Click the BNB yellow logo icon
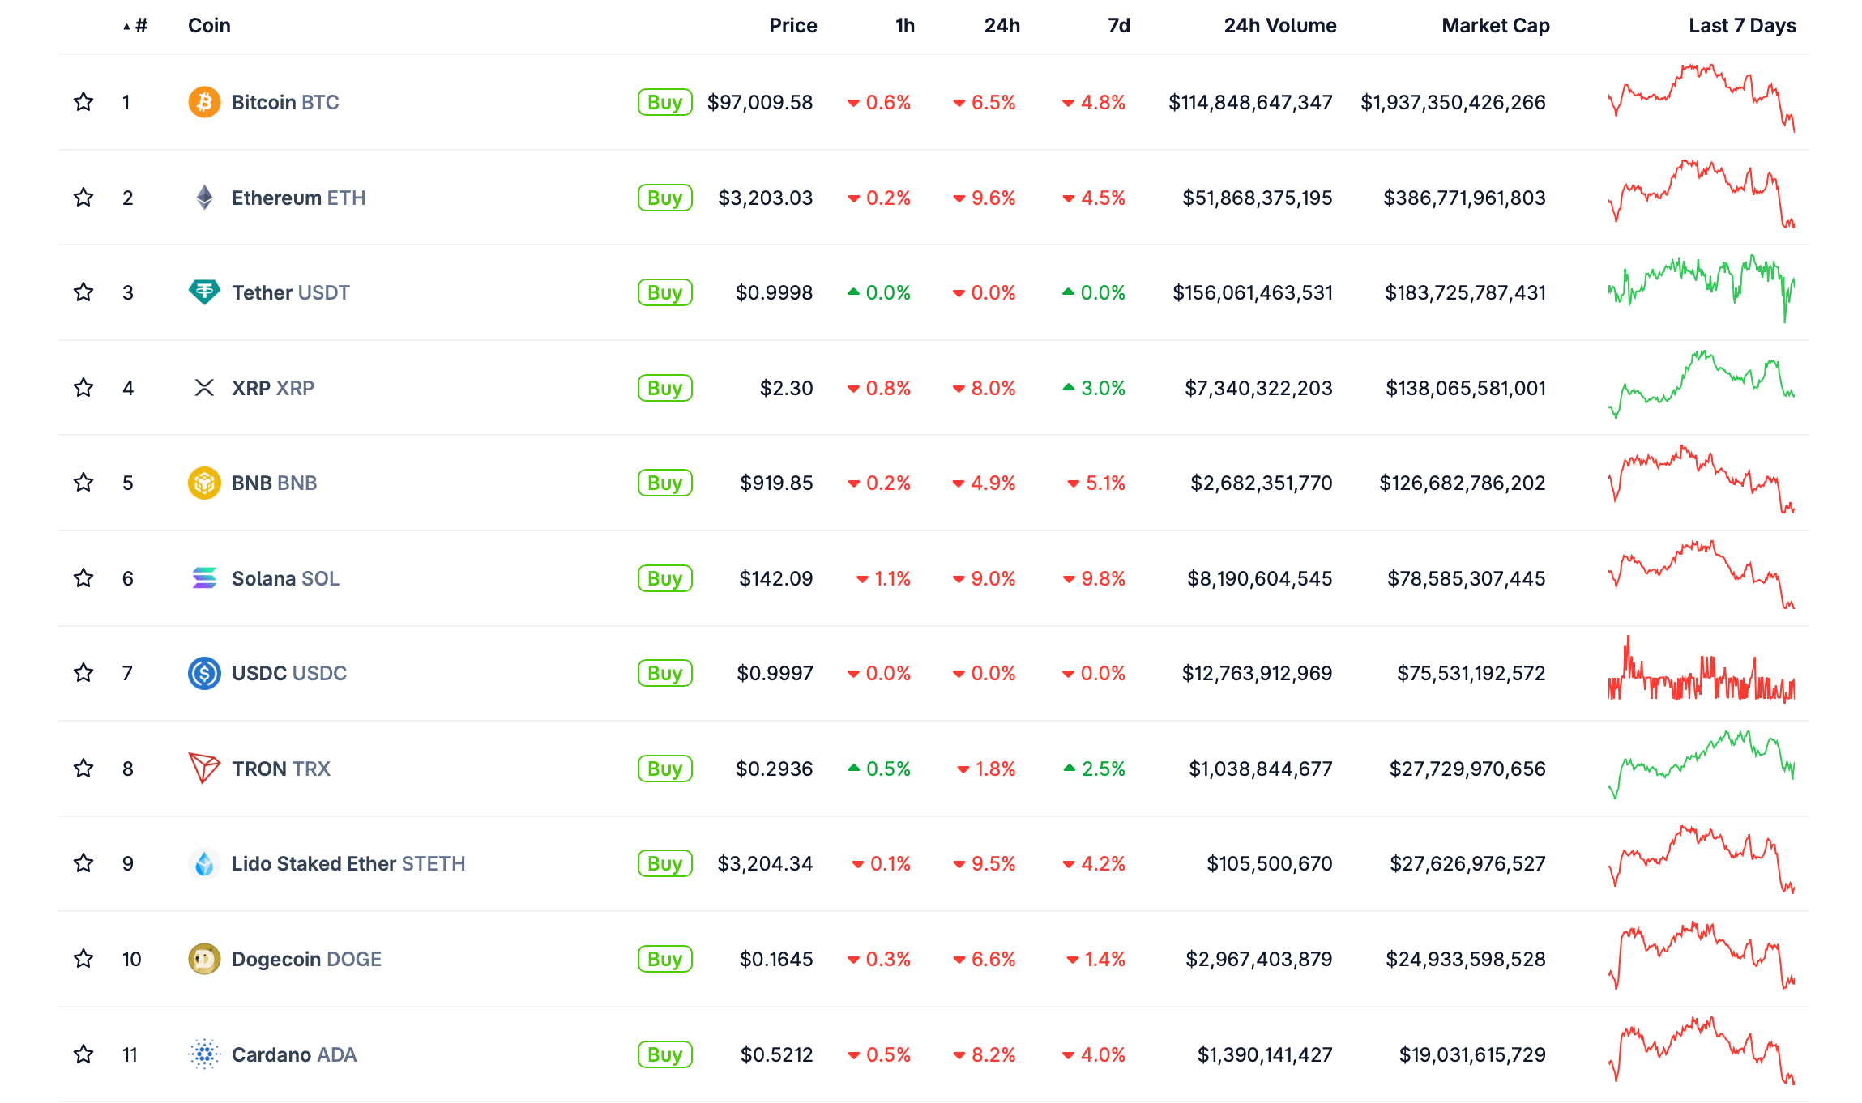Viewport: 1862px width, 1103px height. click(x=204, y=483)
